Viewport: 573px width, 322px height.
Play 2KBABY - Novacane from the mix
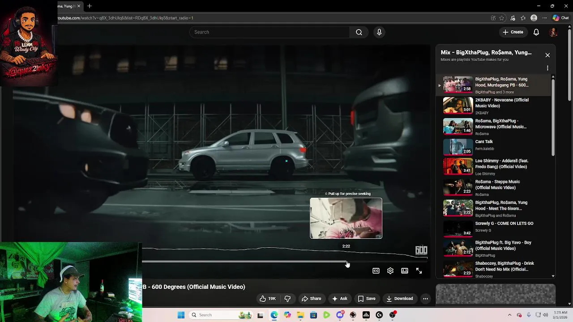click(x=494, y=106)
